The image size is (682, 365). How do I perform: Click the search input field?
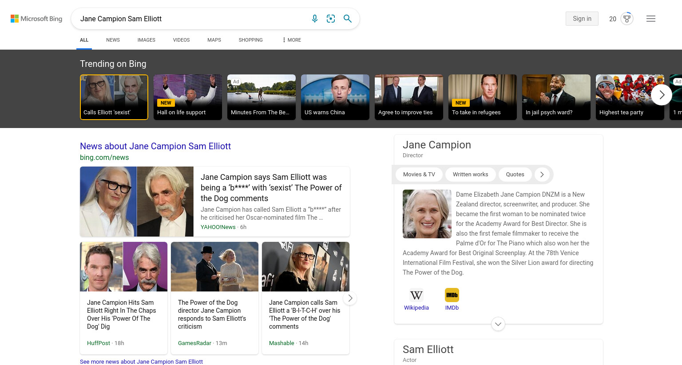point(191,19)
